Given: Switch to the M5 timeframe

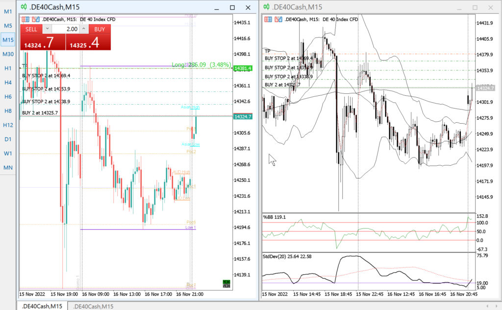Looking at the screenshot, I should pyautogui.click(x=8, y=25).
